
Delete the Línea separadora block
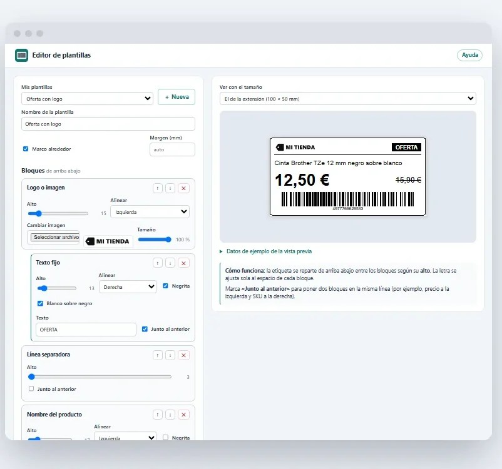184,355
